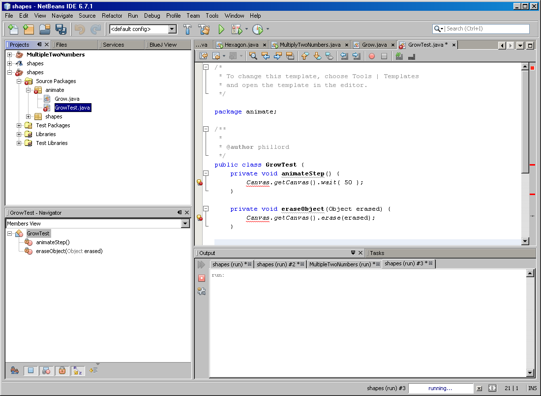
Task: Open the Members View combo box
Action: [x=185, y=224]
